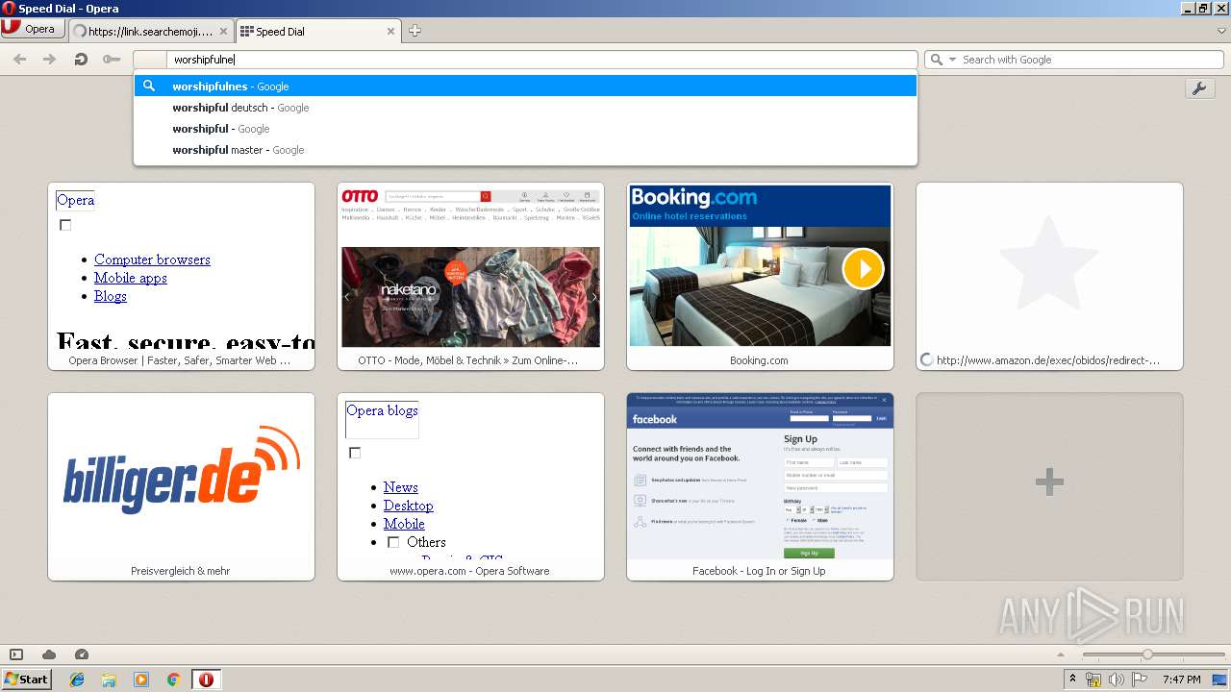Click the Mobile apps link
The height and width of the screenshot is (692, 1231).
[x=131, y=278]
